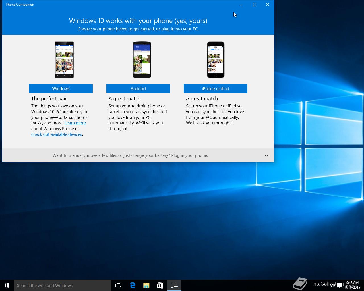Open the Action Center notifications icon
Viewport: 364px width, 291px height.
coord(339,285)
